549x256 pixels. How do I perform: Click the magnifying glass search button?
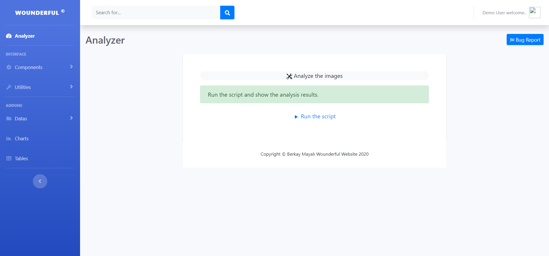coord(227,13)
